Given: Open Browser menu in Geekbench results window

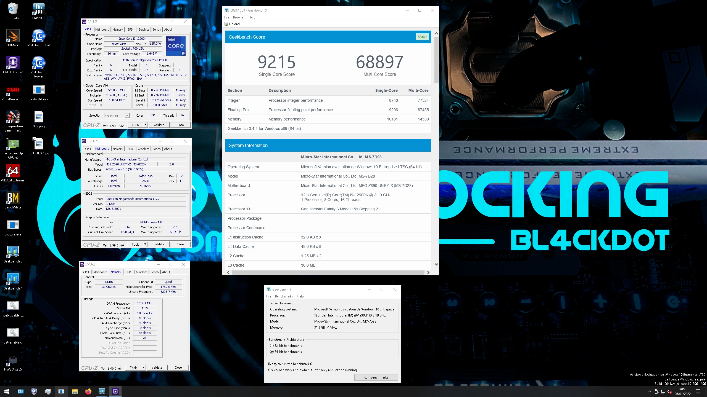Looking at the screenshot, I should tap(239, 17).
